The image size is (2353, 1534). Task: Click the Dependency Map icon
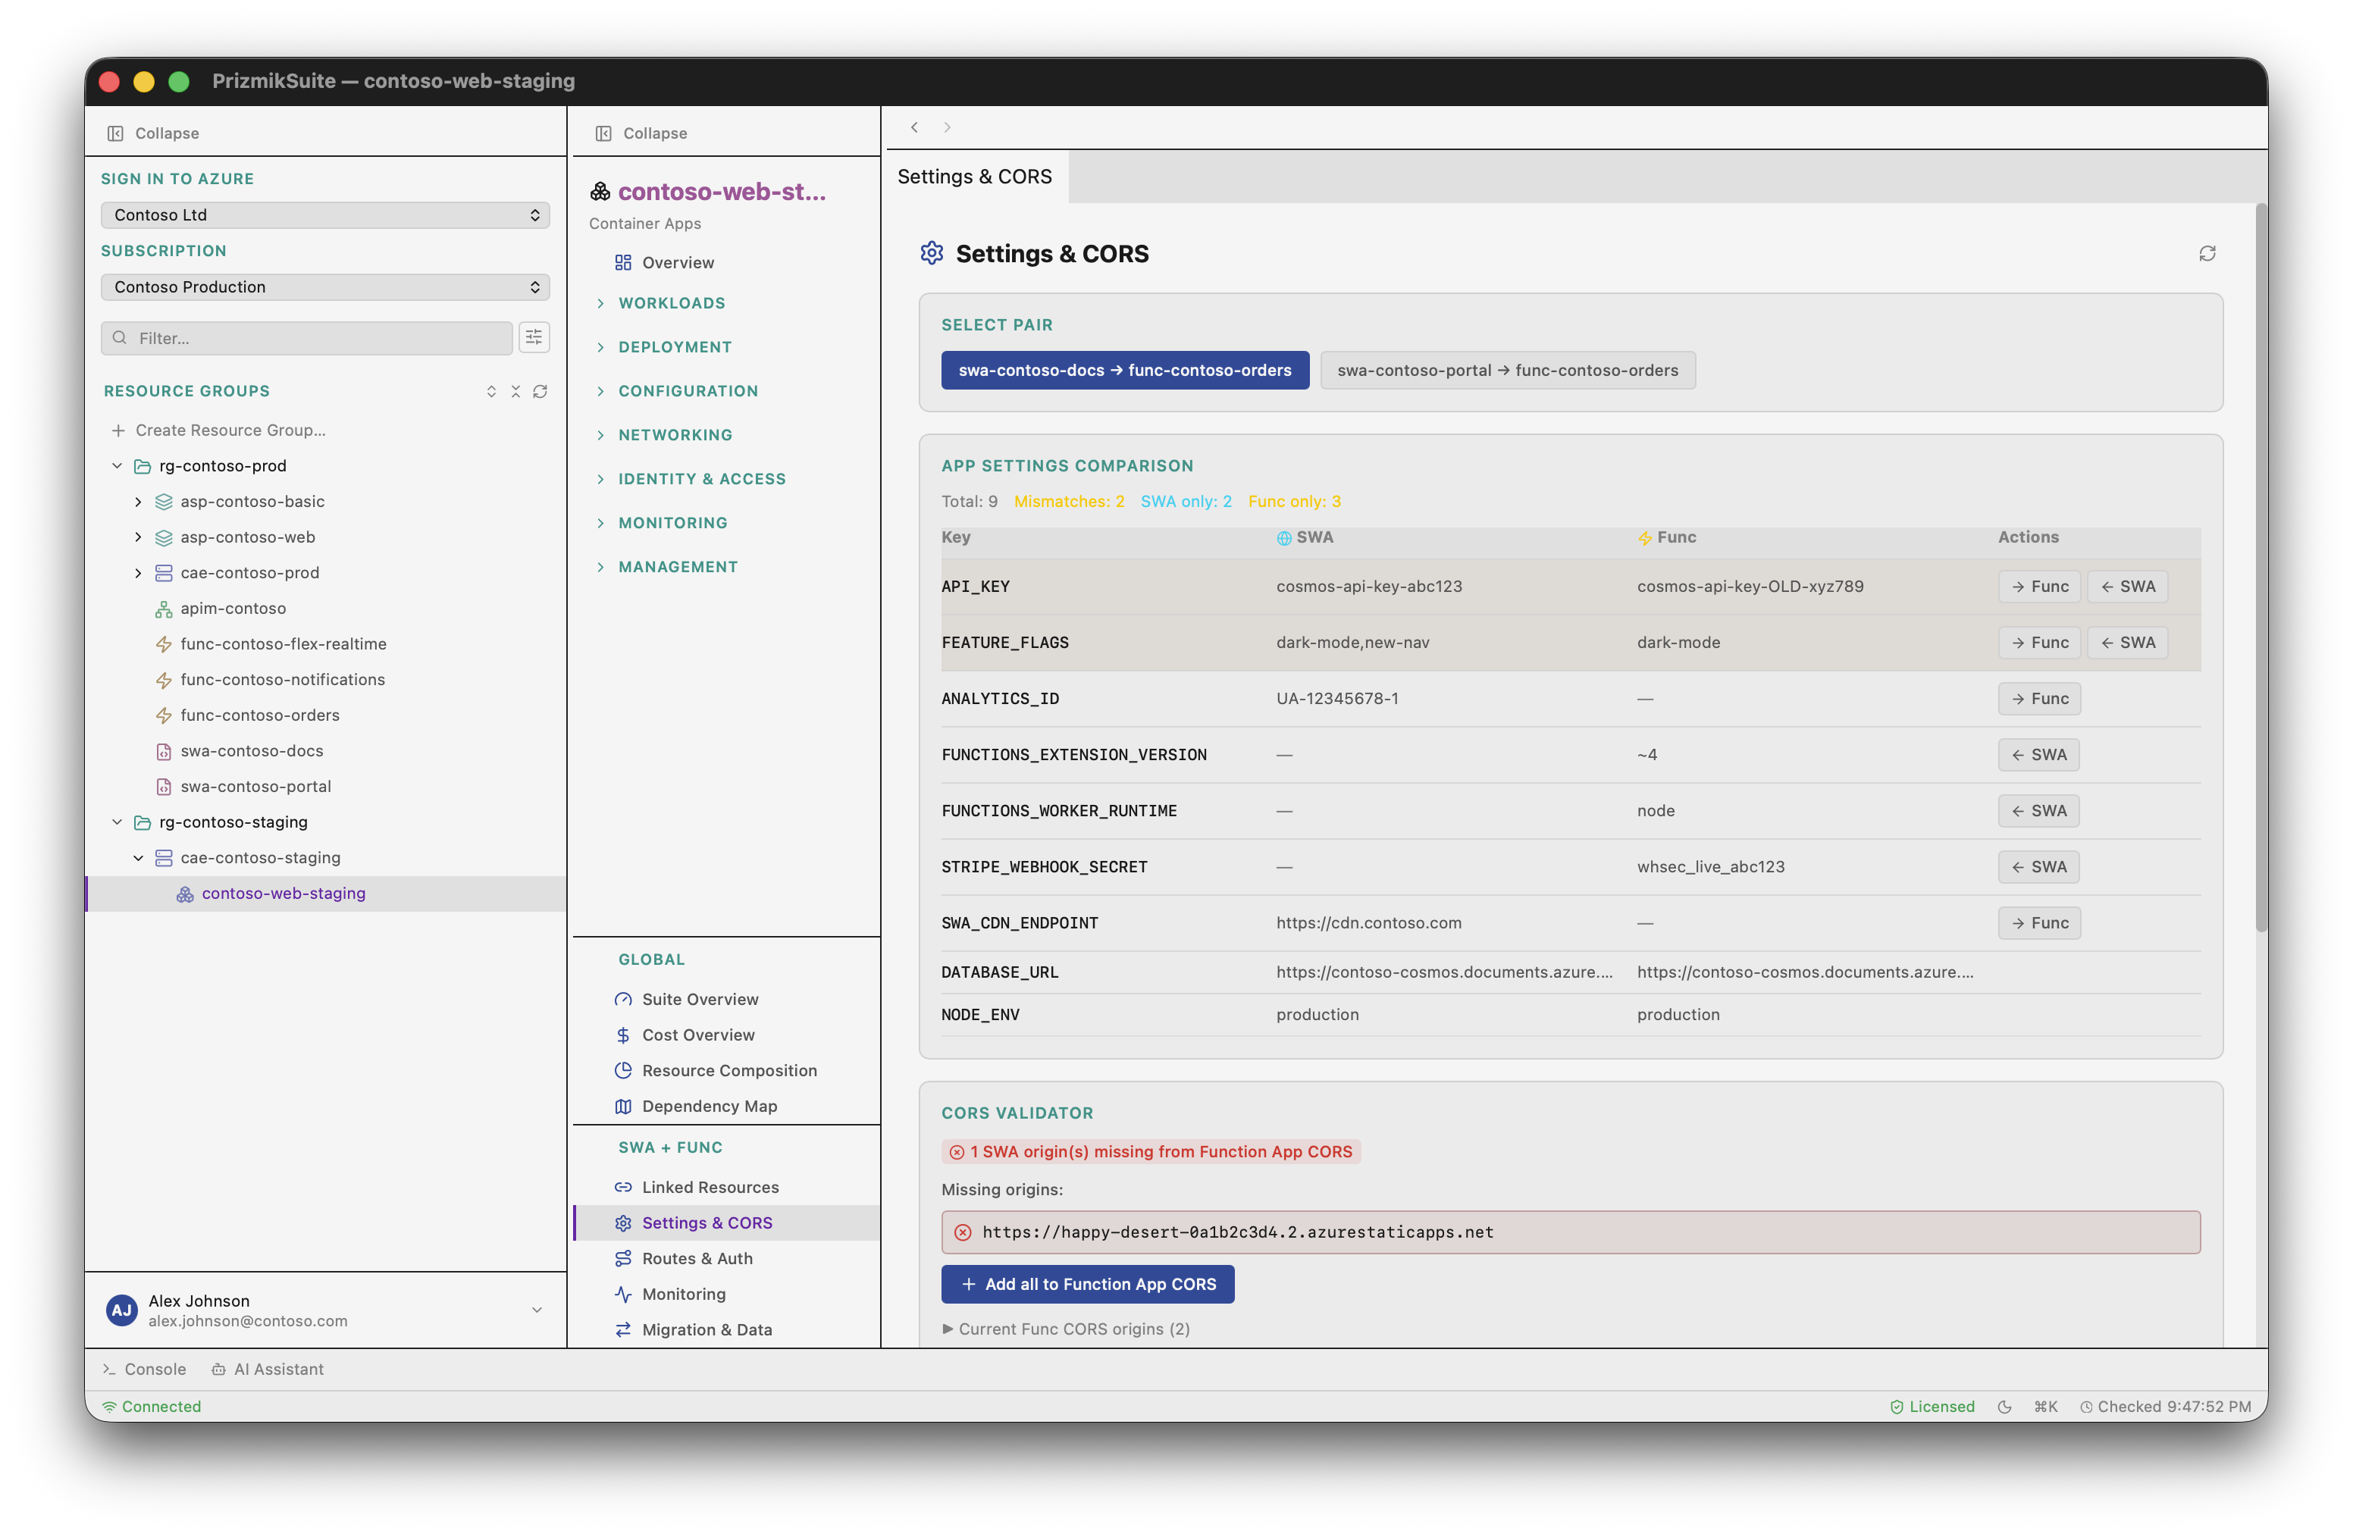pyautogui.click(x=623, y=1106)
